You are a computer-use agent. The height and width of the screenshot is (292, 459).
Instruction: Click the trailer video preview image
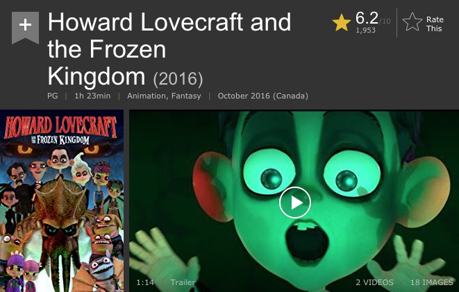click(x=294, y=201)
